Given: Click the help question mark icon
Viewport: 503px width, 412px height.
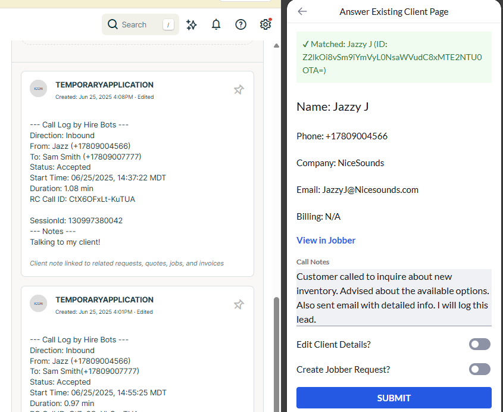Looking at the screenshot, I should pos(240,24).
